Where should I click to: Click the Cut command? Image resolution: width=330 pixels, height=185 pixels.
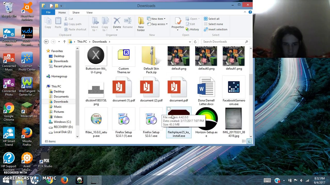(68, 19)
